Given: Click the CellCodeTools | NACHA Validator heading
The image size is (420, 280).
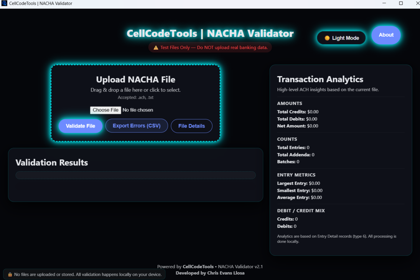Looking at the screenshot, I should [210, 33].
